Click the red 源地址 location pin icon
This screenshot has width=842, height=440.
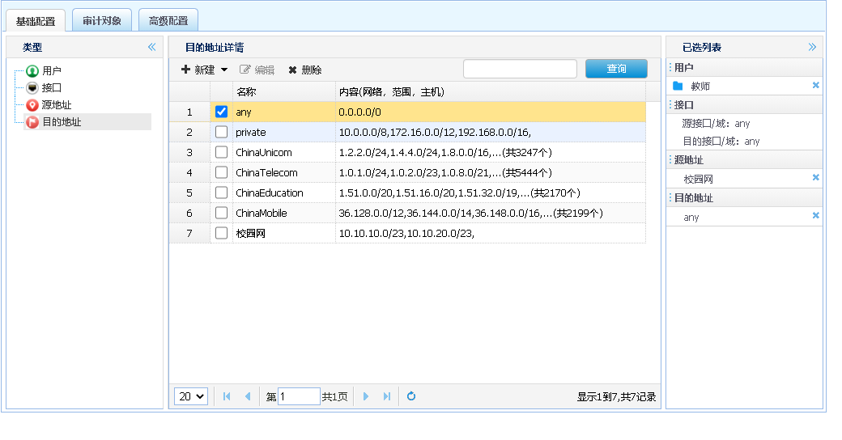(x=32, y=105)
